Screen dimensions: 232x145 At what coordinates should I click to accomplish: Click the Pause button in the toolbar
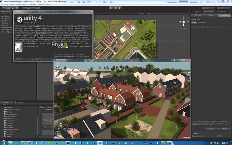pos(116,8)
